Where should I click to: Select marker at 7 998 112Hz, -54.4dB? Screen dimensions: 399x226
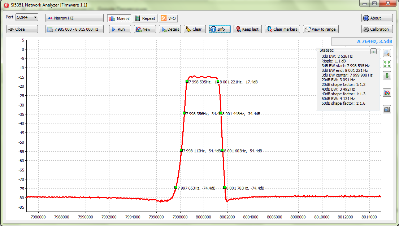pos(181,150)
